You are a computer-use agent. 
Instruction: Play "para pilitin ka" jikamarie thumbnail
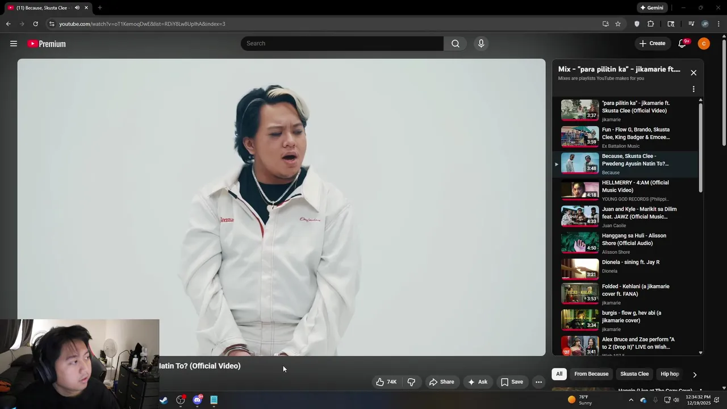580,110
